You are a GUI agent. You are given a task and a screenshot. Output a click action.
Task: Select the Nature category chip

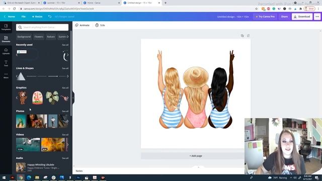51,37
